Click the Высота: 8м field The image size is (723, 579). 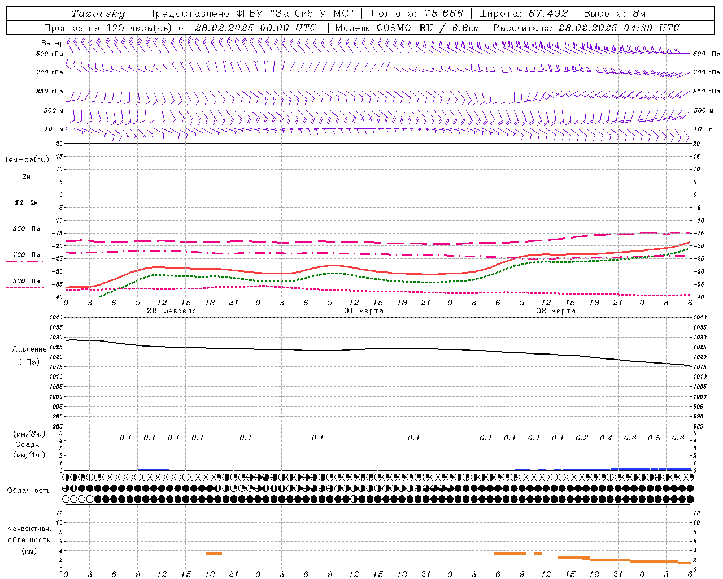(615, 14)
